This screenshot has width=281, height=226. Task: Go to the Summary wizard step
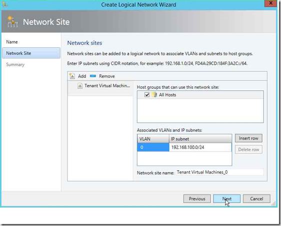point(15,64)
